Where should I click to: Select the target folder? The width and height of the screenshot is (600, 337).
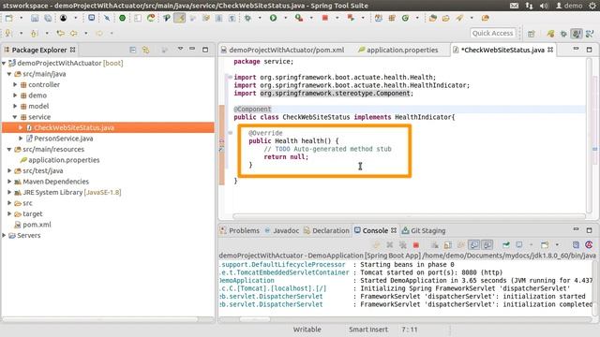point(33,214)
